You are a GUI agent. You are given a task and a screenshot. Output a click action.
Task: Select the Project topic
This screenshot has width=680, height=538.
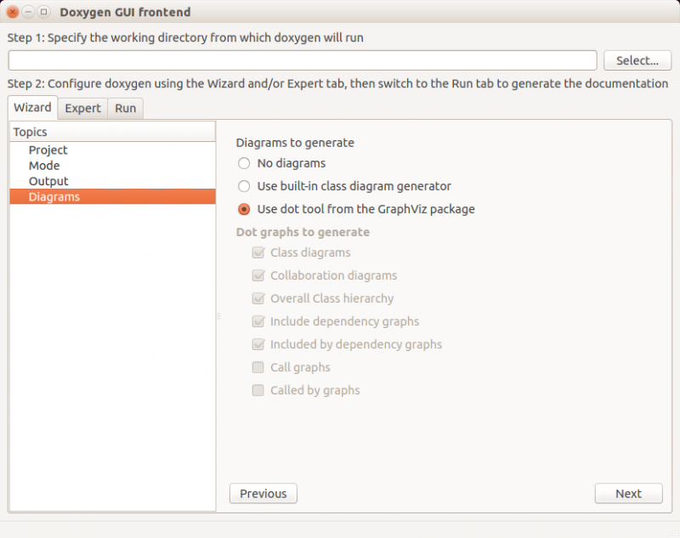pyautogui.click(x=48, y=150)
